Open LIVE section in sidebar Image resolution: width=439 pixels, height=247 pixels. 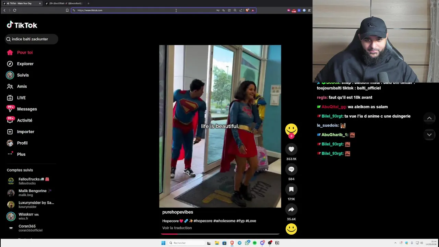pyautogui.click(x=16, y=98)
